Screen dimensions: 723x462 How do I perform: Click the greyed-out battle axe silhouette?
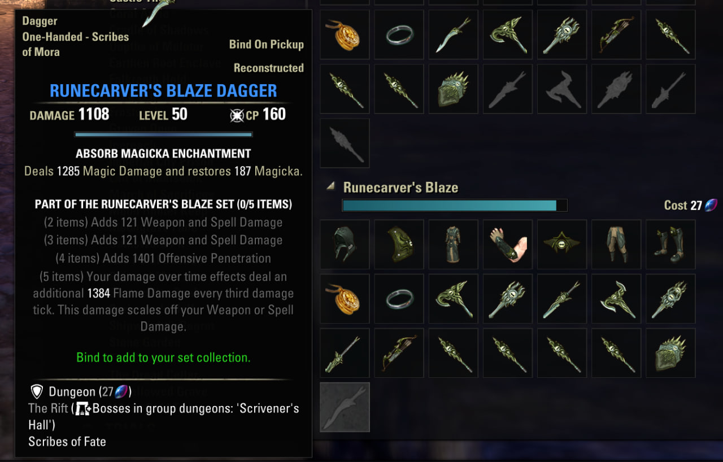click(x=561, y=89)
